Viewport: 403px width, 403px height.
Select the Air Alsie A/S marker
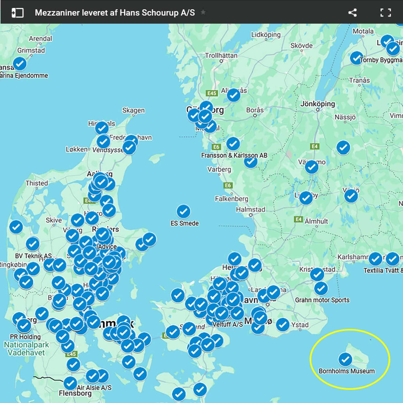(x=93, y=376)
